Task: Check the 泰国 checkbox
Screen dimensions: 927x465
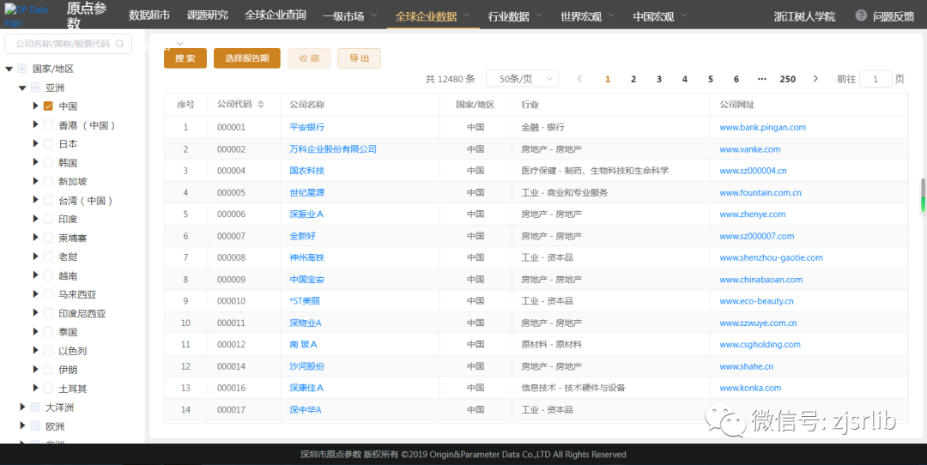Action: (48, 332)
